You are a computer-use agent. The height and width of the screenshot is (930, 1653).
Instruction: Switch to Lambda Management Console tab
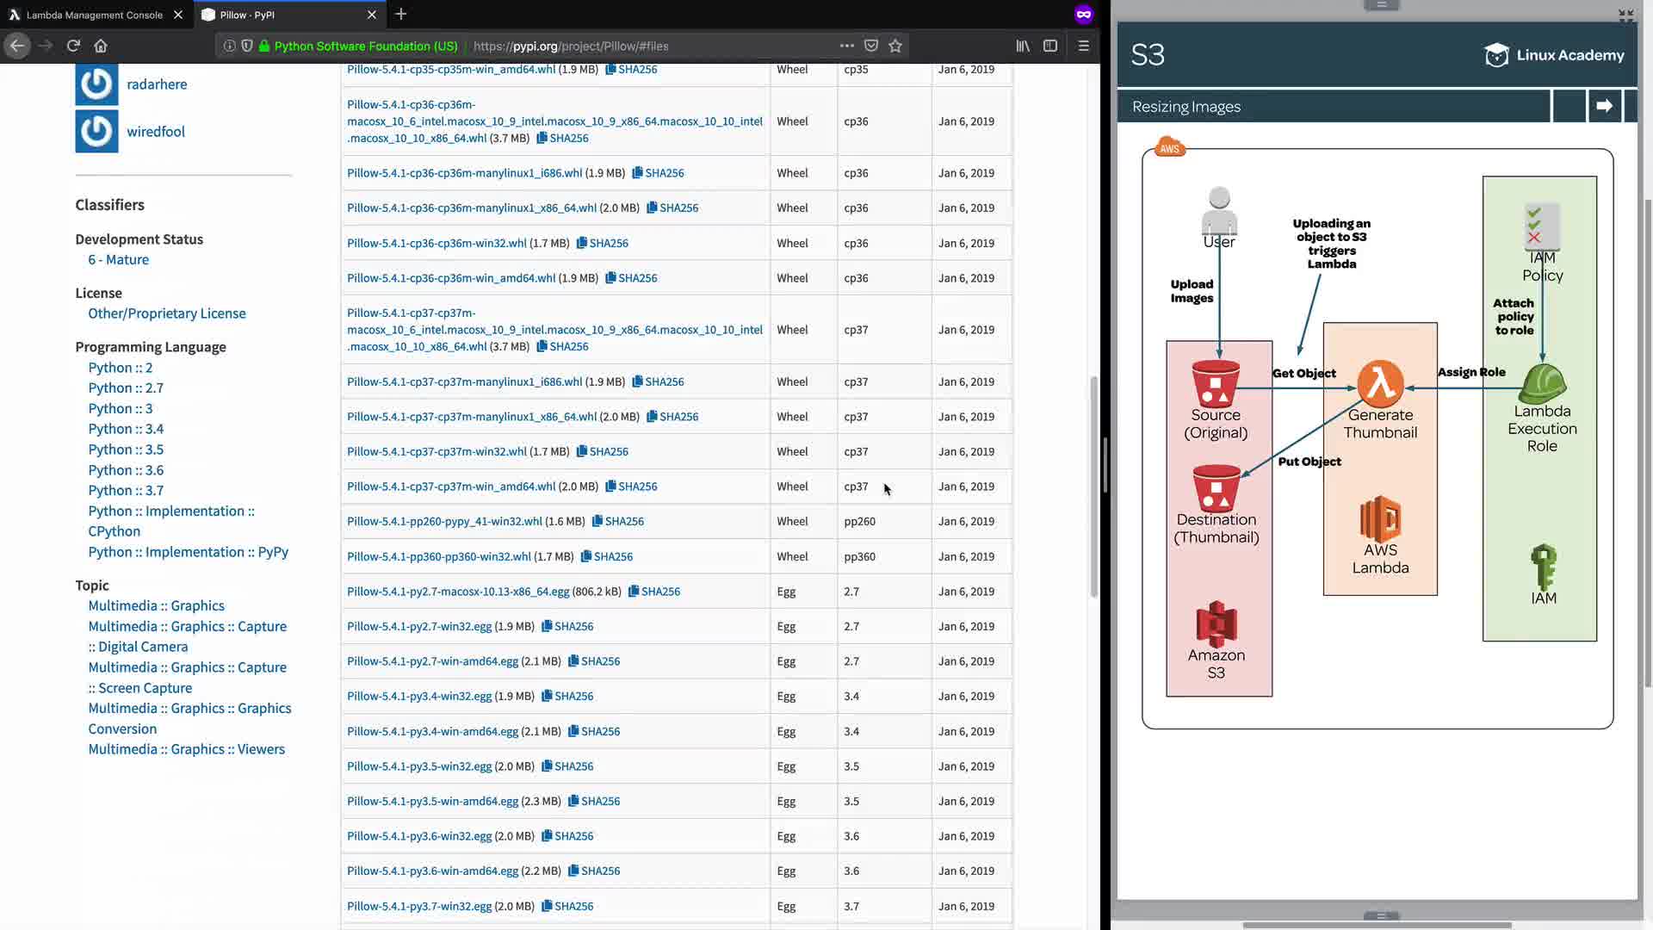93,15
